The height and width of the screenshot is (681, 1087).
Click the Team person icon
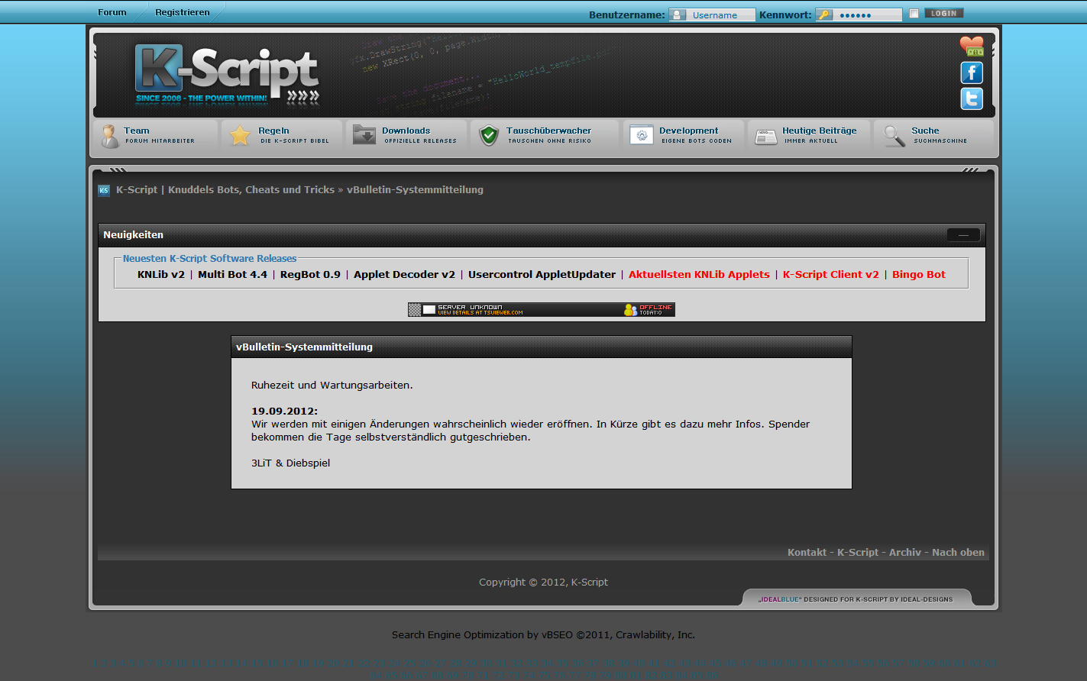[x=110, y=136]
